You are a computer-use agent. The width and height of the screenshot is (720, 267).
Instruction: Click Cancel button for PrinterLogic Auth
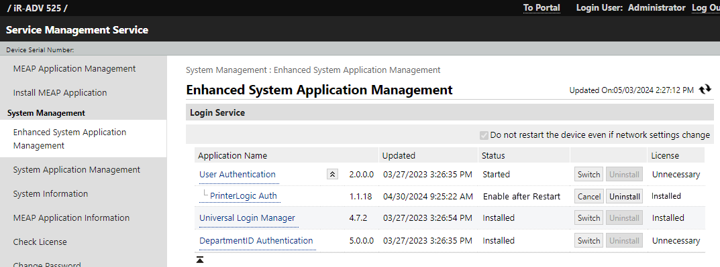[588, 196]
